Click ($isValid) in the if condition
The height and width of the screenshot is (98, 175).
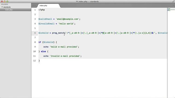48,42
